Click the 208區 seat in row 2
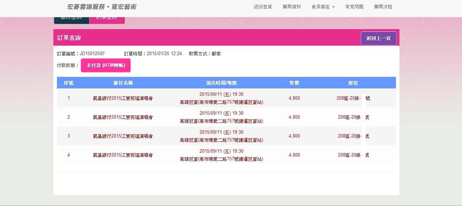 pyautogui.click(x=353, y=117)
